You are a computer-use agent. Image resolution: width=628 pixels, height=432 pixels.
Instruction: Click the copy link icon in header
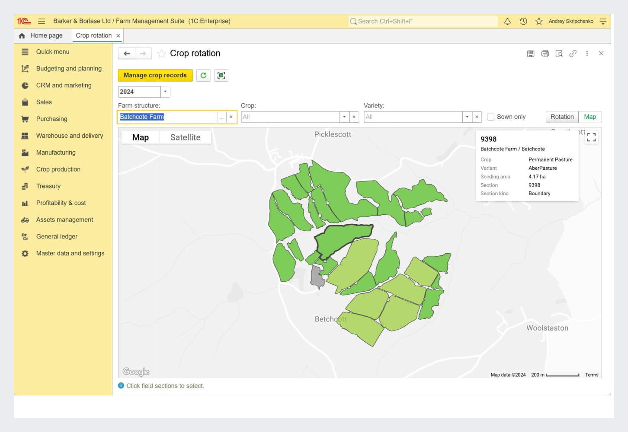[573, 54]
